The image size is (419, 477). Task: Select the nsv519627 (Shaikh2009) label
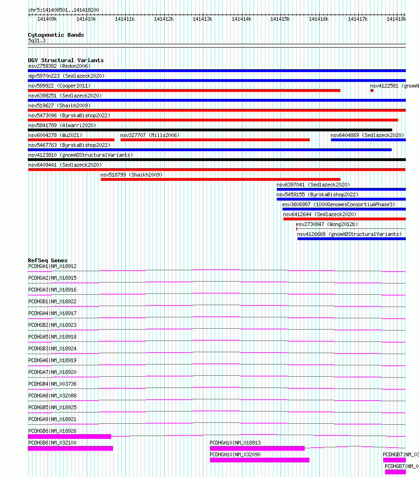click(59, 105)
